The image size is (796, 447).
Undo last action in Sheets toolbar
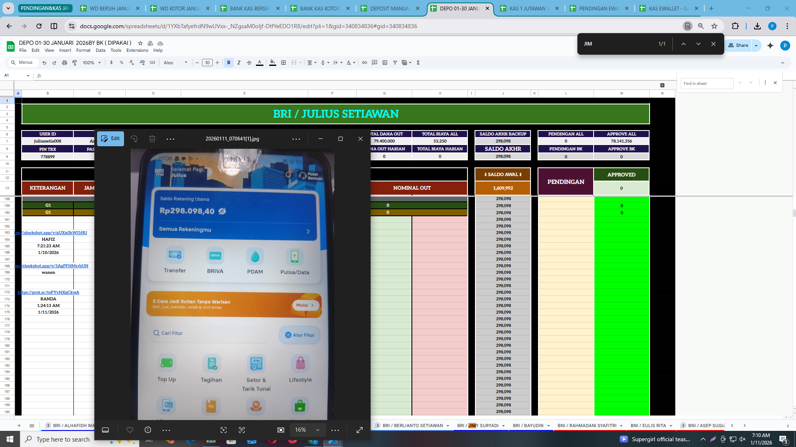point(44,63)
